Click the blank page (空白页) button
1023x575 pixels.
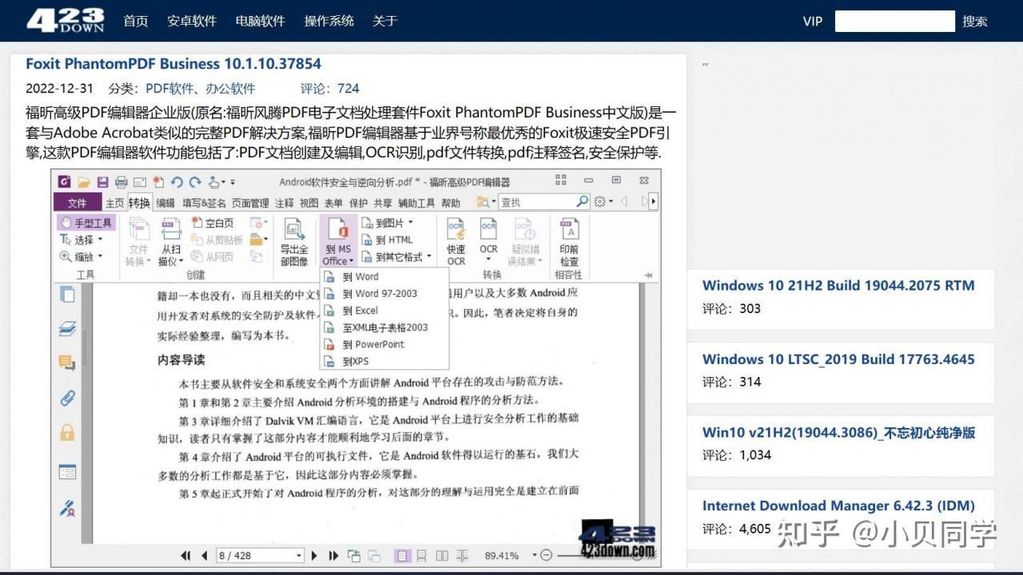click(212, 223)
